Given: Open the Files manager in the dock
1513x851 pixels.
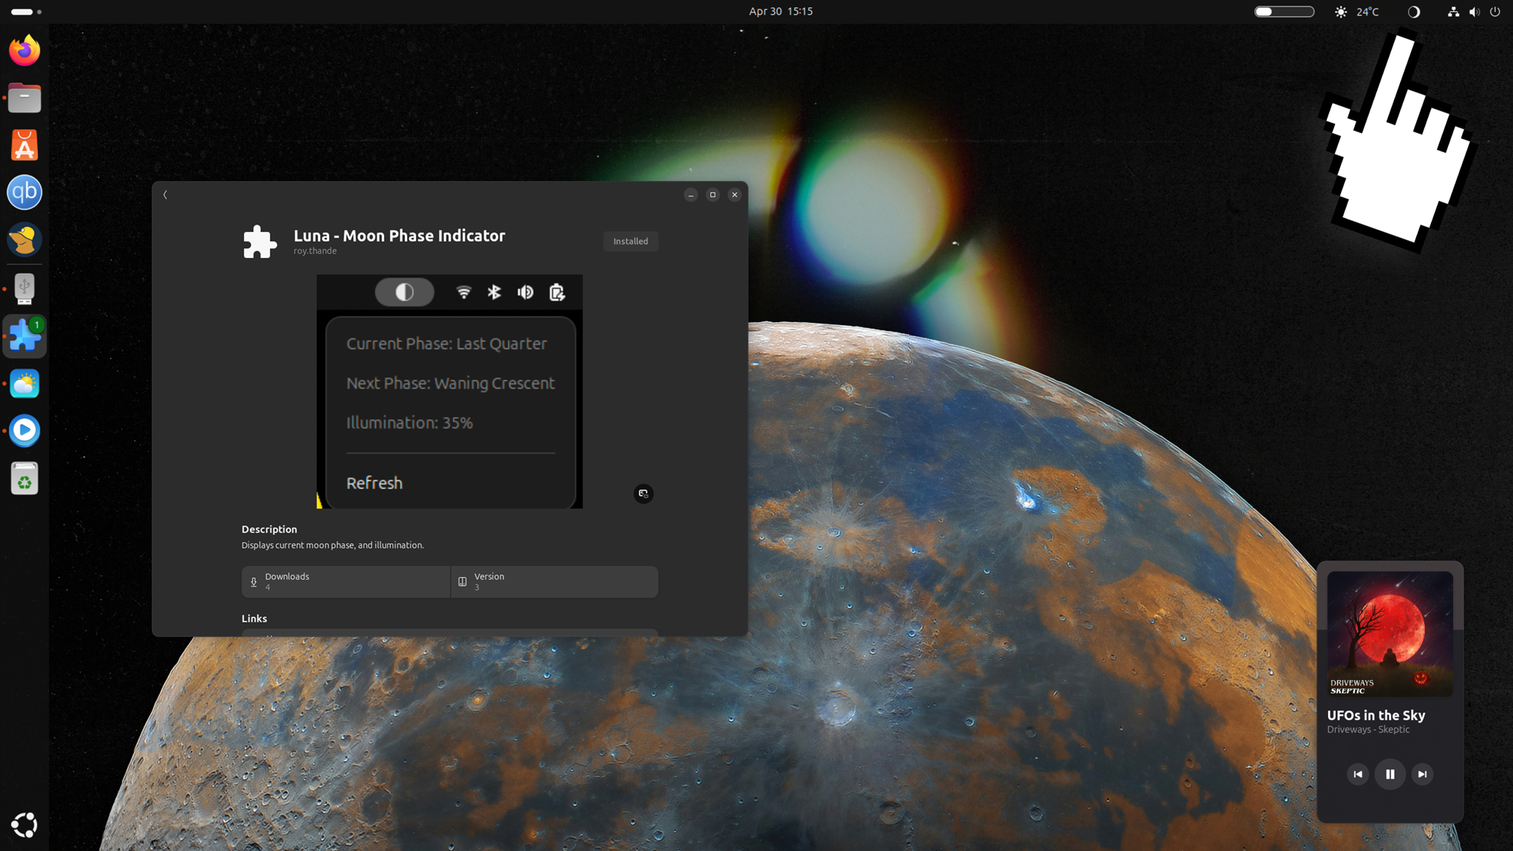Looking at the screenshot, I should coord(24,98).
